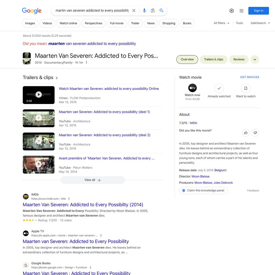Open the Belgium release location link
275x275 pixels.
[x=220, y=170]
